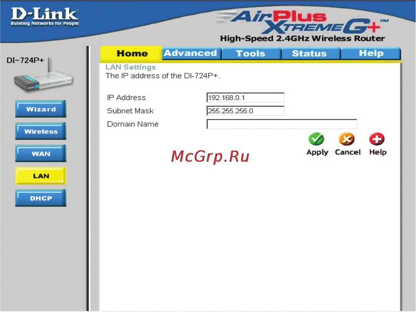Open the Tools tab
The width and height of the screenshot is (416, 312).
pyautogui.click(x=251, y=53)
